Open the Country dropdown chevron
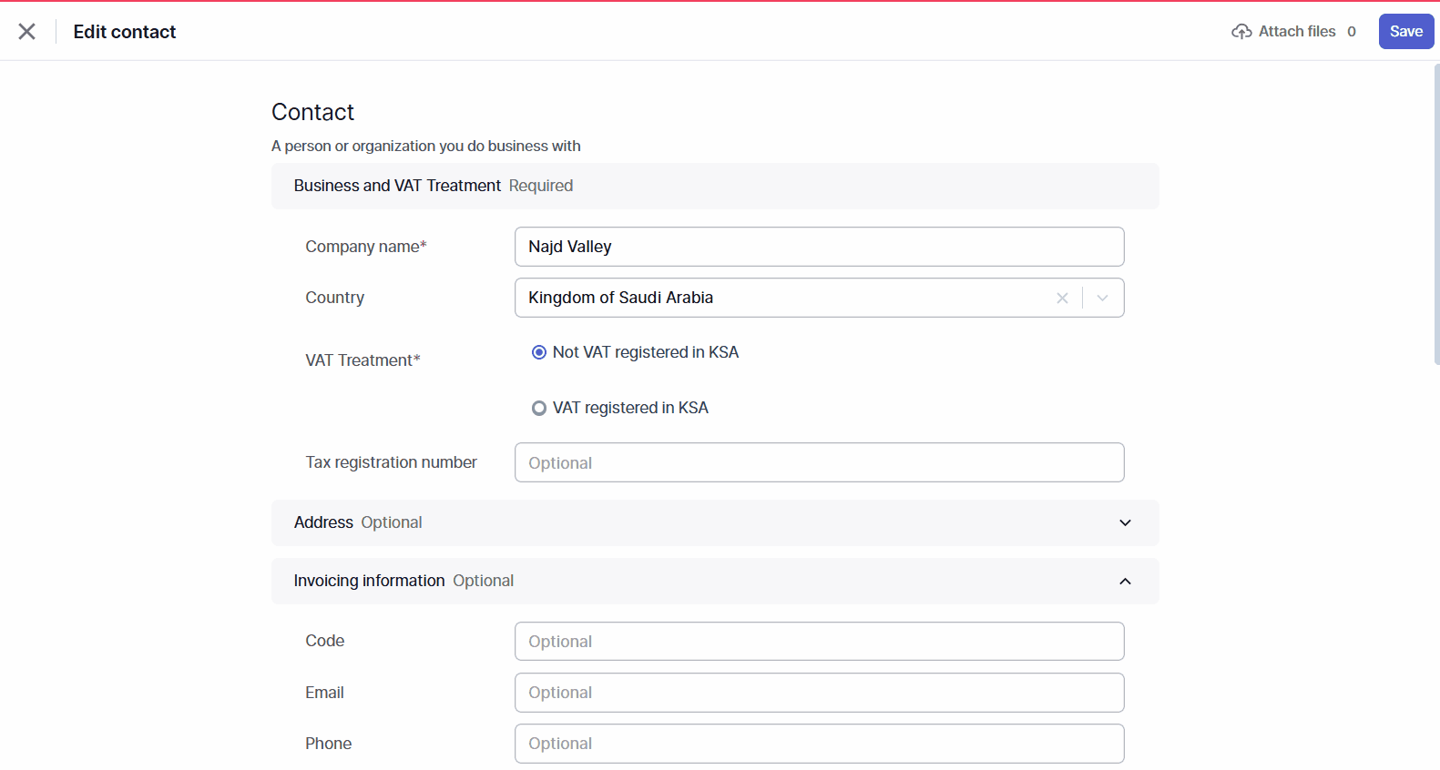Viewport: 1440px width, 770px height. click(x=1103, y=298)
